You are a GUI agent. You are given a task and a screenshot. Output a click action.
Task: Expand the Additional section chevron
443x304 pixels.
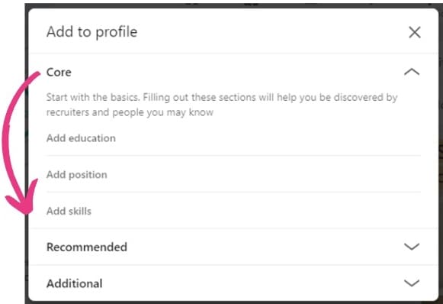(412, 283)
